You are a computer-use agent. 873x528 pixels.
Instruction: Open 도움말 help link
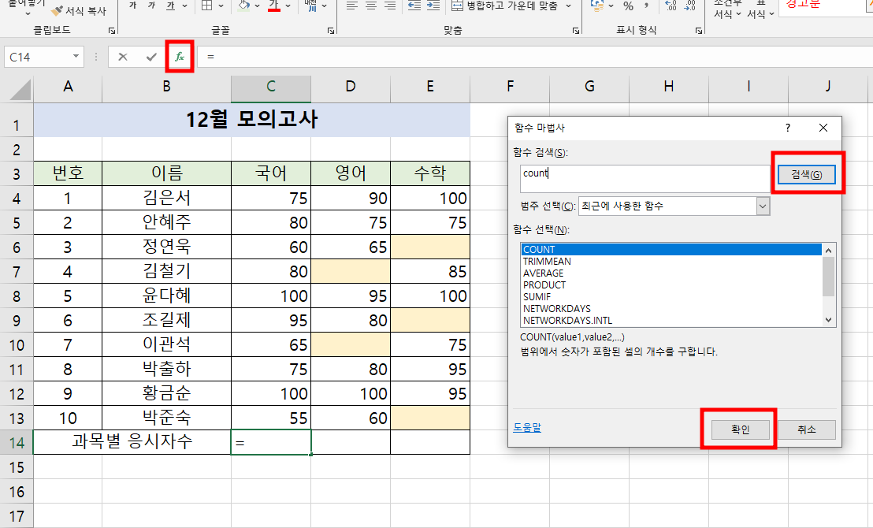[x=526, y=427]
